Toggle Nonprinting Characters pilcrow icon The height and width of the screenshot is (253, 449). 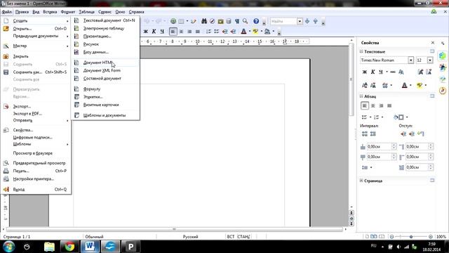coord(237,21)
